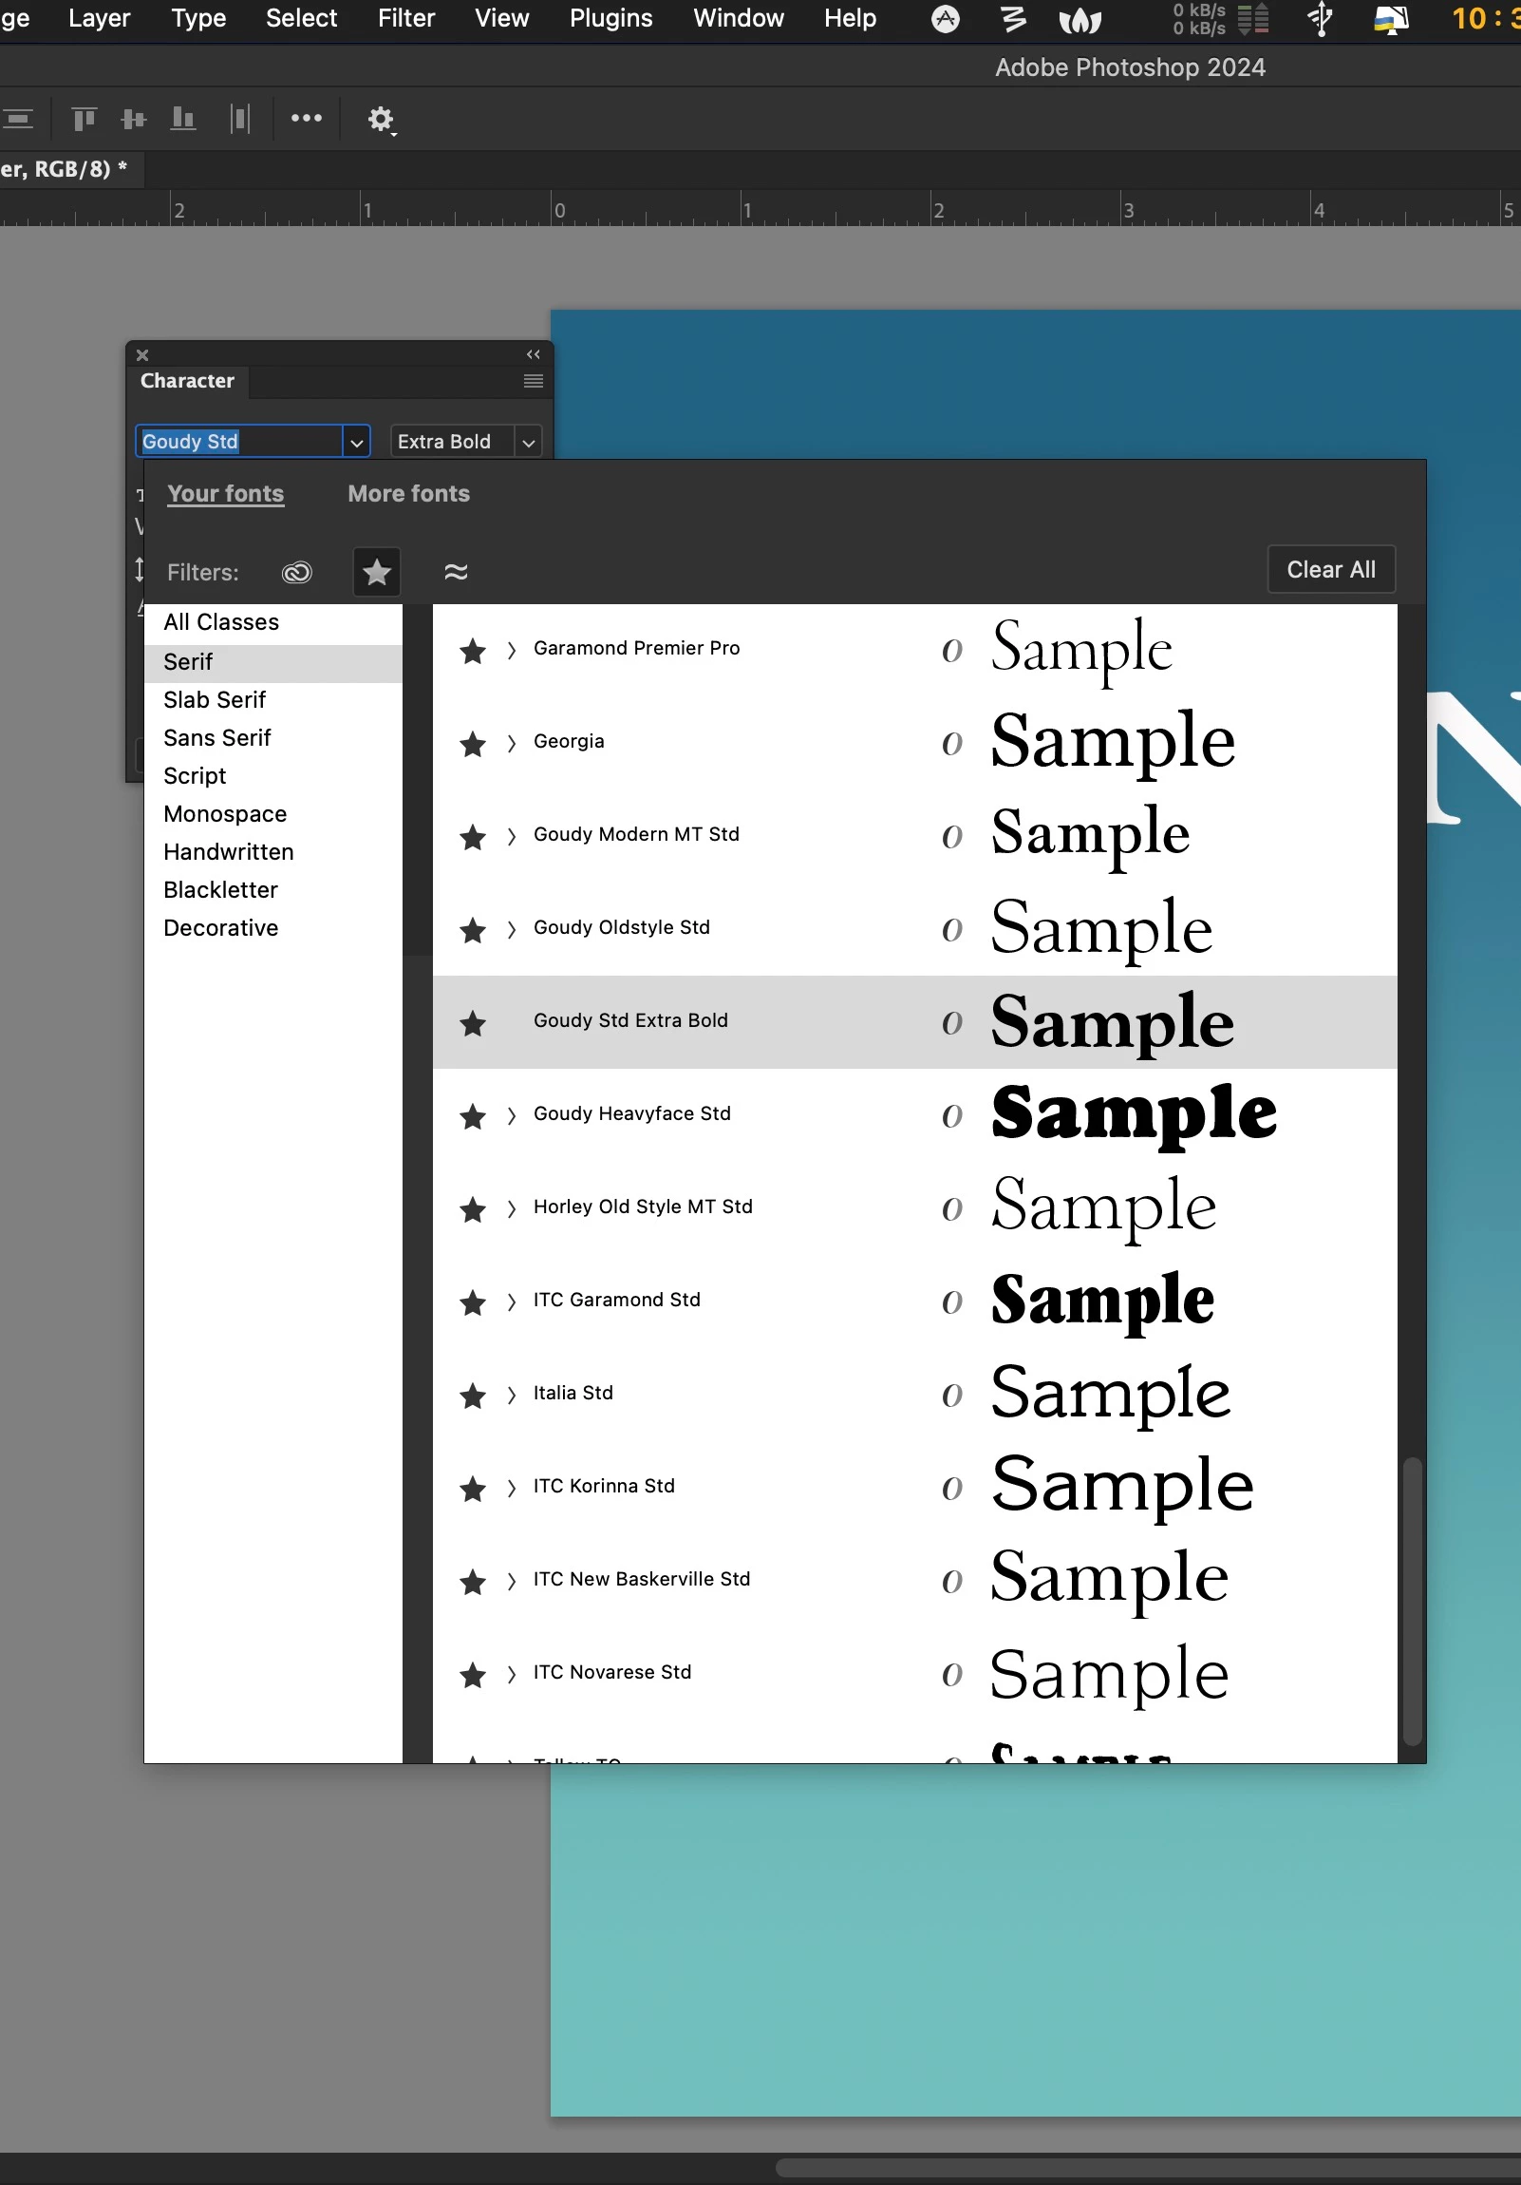Filter fonts by Script class

(x=273, y=776)
